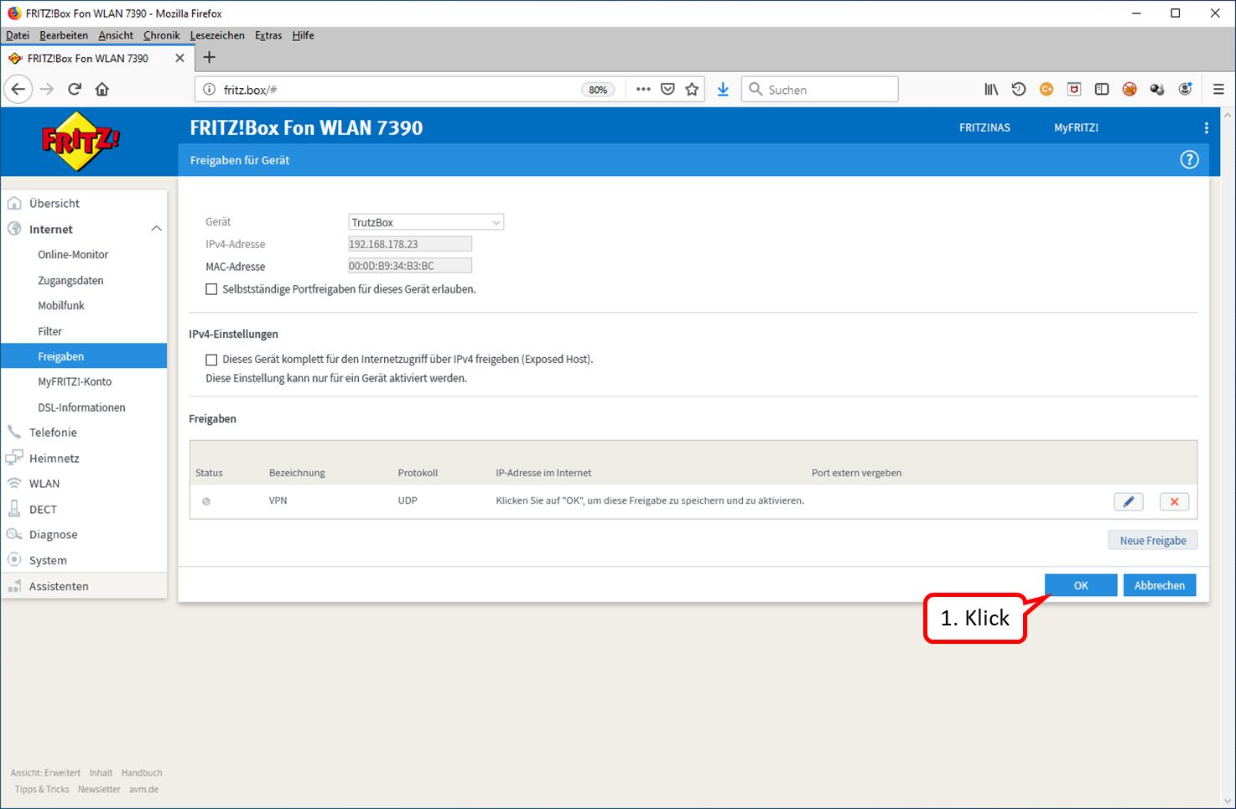Bookmark this page with star icon
Image resolution: width=1236 pixels, height=809 pixels.
tap(692, 89)
